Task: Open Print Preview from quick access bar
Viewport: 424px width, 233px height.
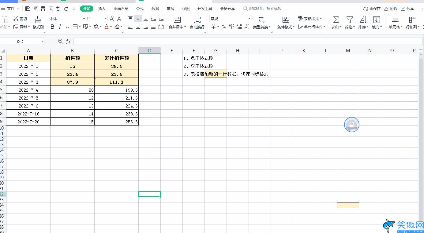Action: tap(51, 9)
